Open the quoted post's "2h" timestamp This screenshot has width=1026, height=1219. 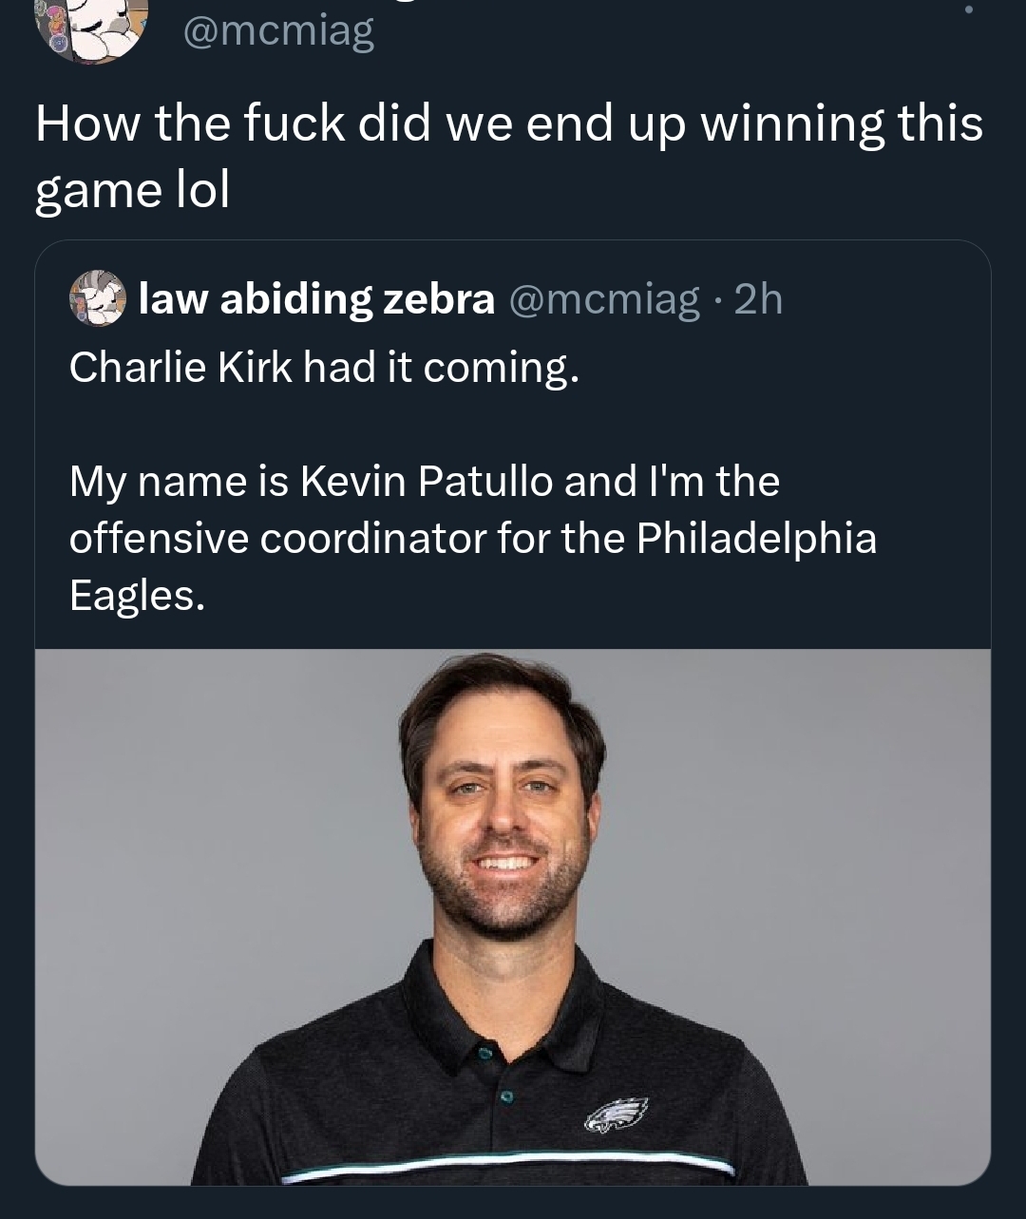pos(759,299)
